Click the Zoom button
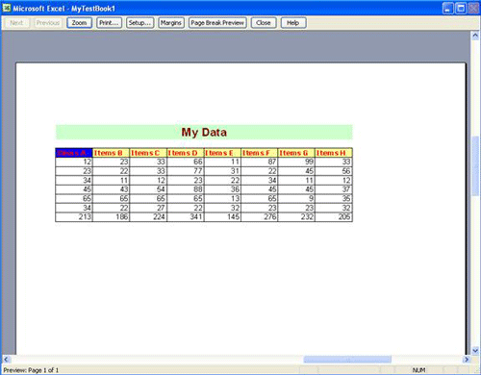 79,23
